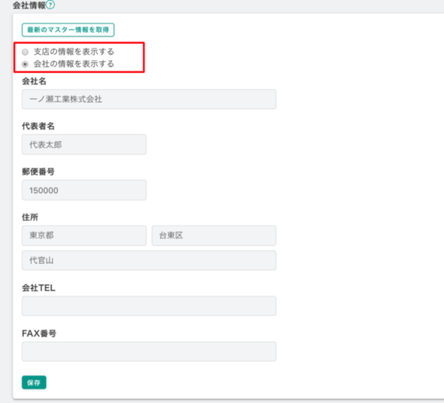Click the 会社TEL field label

[x=39, y=288]
